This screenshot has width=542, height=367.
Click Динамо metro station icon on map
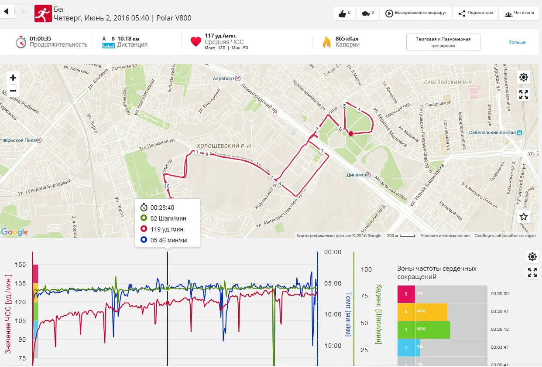368,175
